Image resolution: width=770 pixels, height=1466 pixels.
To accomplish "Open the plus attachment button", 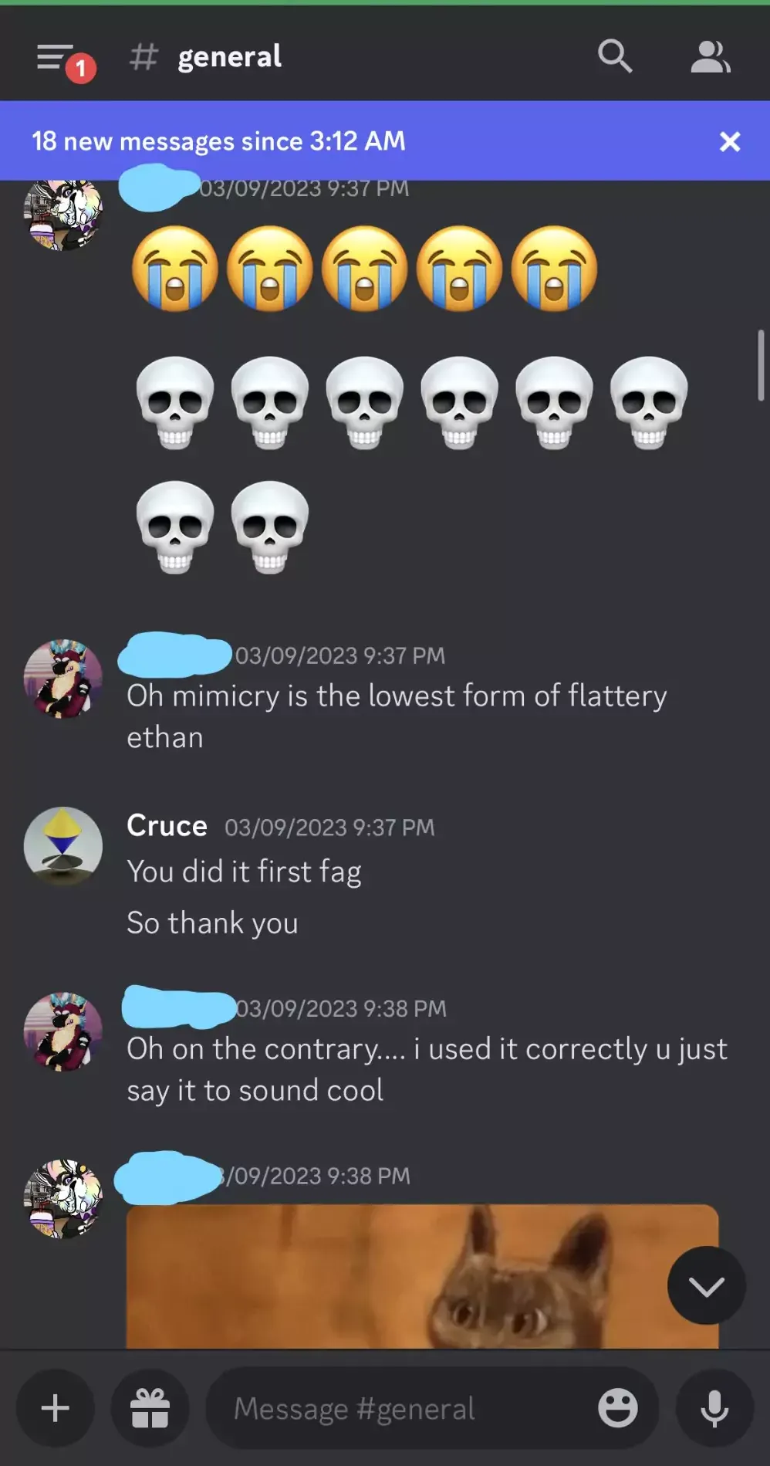I will pos(56,1408).
